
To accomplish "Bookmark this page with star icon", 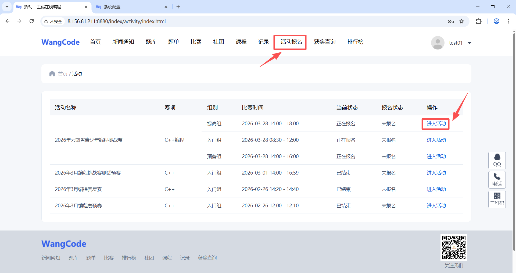I will tap(461, 22).
